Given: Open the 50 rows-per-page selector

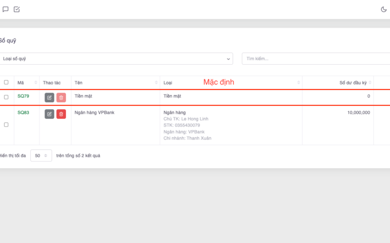Looking at the screenshot, I should [x=41, y=155].
